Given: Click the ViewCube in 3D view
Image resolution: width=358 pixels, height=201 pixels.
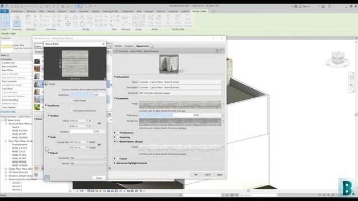Looking at the screenshot, I should click(x=338, y=58).
